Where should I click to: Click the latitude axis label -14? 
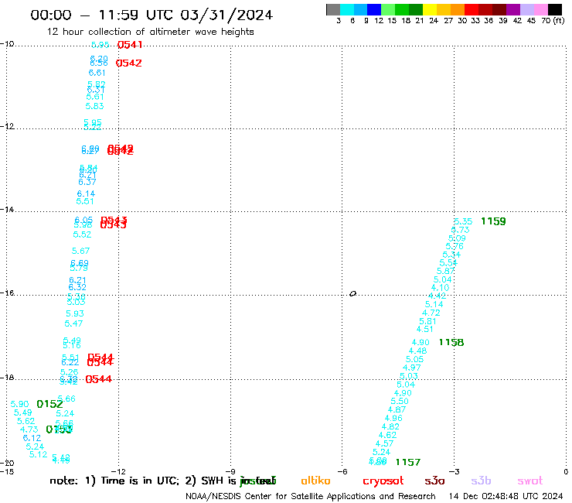click(7, 209)
